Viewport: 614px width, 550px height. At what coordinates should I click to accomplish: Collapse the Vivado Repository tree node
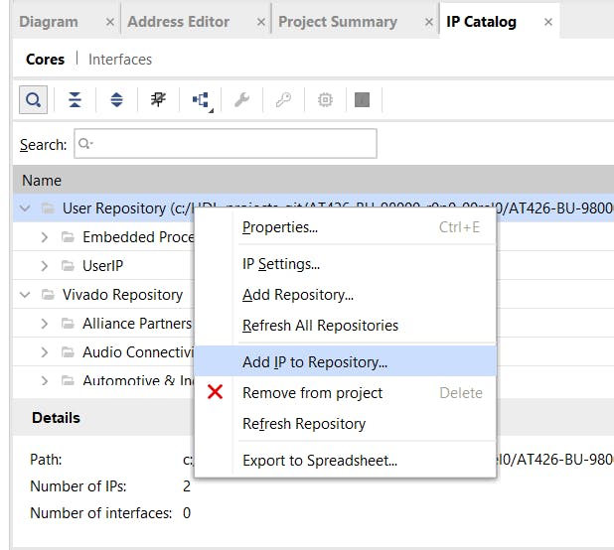tap(25, 295)
